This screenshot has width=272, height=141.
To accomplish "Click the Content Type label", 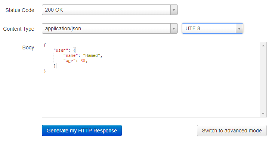I will point(19,29).
